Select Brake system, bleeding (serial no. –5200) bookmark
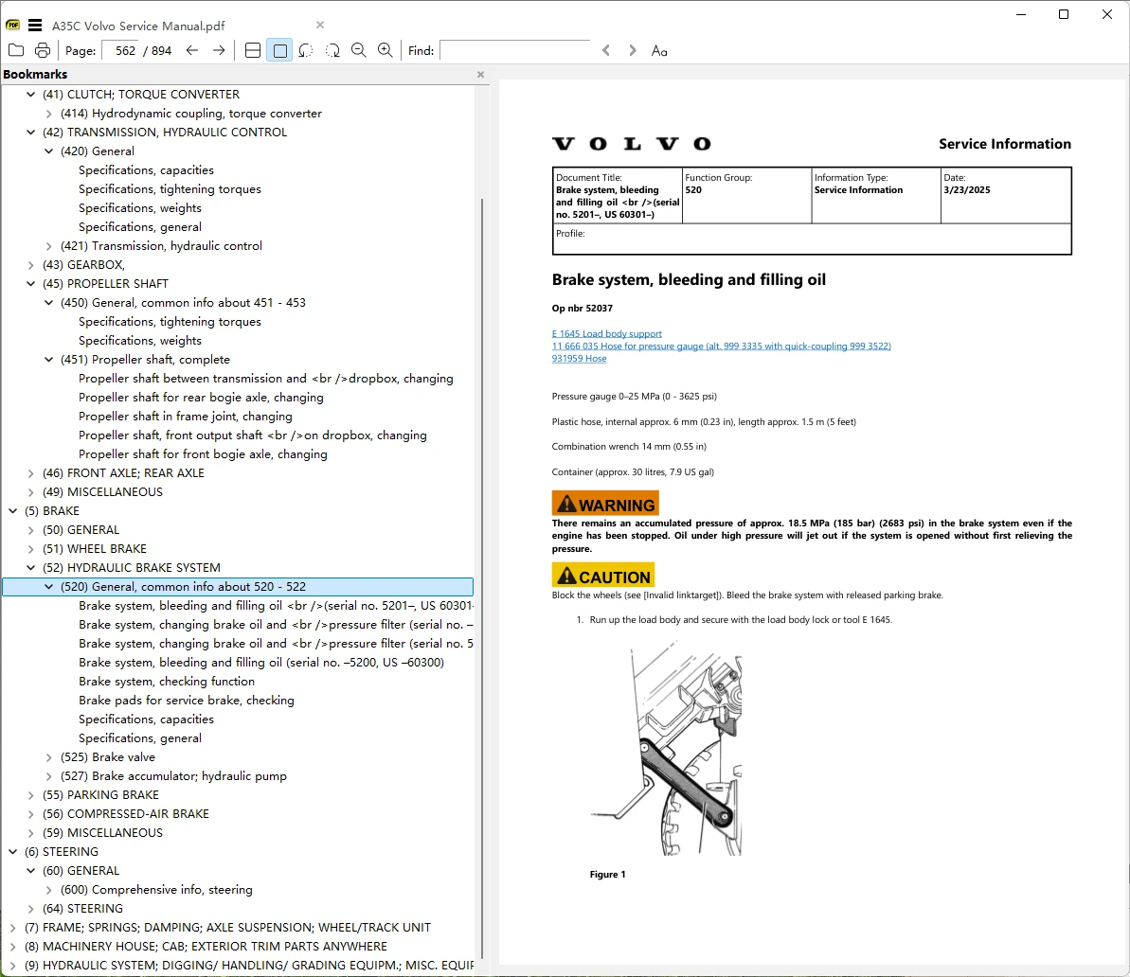This screenshot has height=977, width=1130. pos(261,662)
